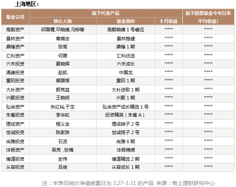Click the name cell 吕俊

click(x=63, y=167)
